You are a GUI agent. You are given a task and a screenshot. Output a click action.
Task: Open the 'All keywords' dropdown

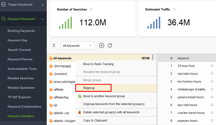(78, 46)
